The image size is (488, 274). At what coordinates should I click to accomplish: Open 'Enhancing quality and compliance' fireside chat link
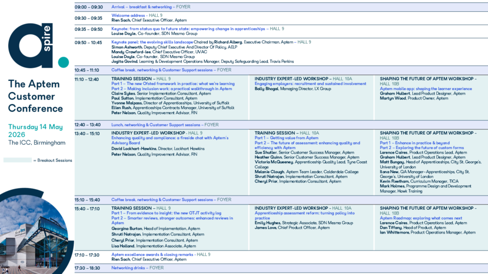(x=170, y=140)
